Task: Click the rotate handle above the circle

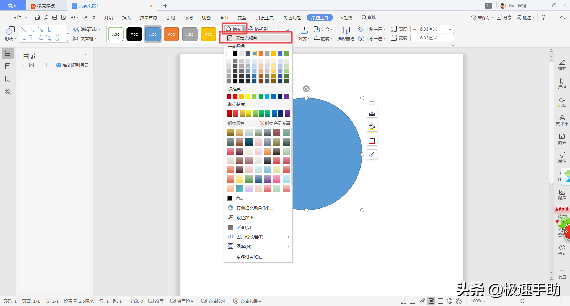Action: (306, 89)
